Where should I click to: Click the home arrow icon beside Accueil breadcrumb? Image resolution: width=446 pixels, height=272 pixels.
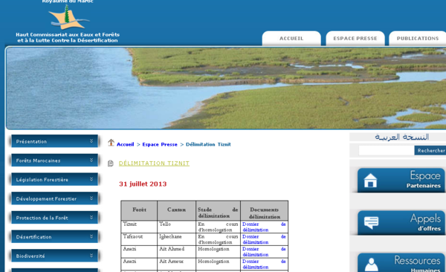[x=111, y=143]
